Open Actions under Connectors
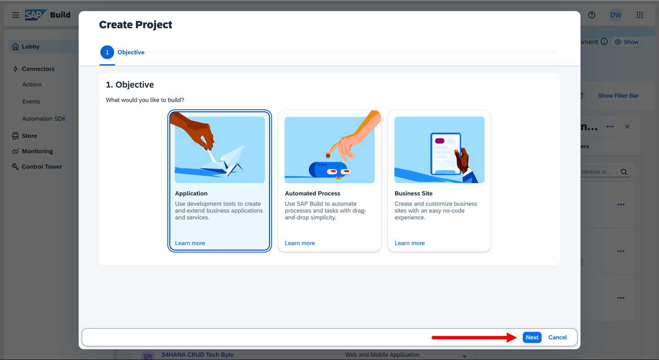Viewport: 659px width, 360px height. click(32, 85)
